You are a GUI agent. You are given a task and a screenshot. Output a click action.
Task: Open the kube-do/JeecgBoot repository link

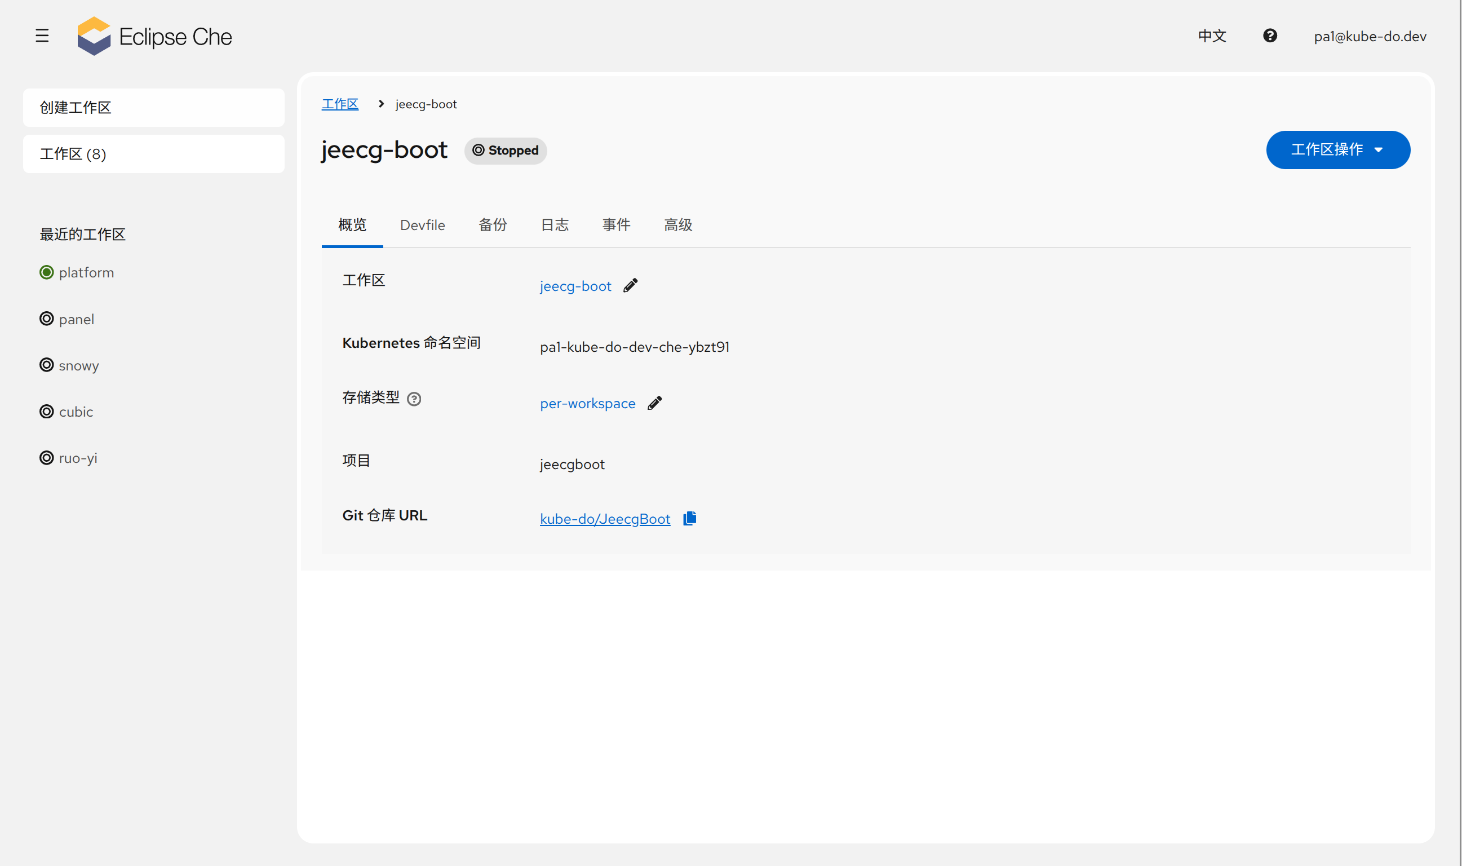click(x=605, y=519)
